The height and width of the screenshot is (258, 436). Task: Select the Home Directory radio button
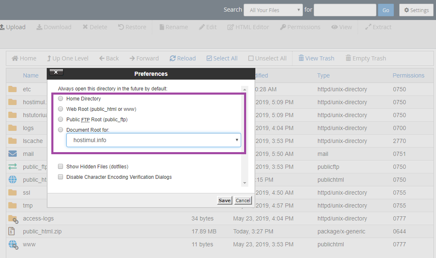pyautogui.click(x=61, y=99)
